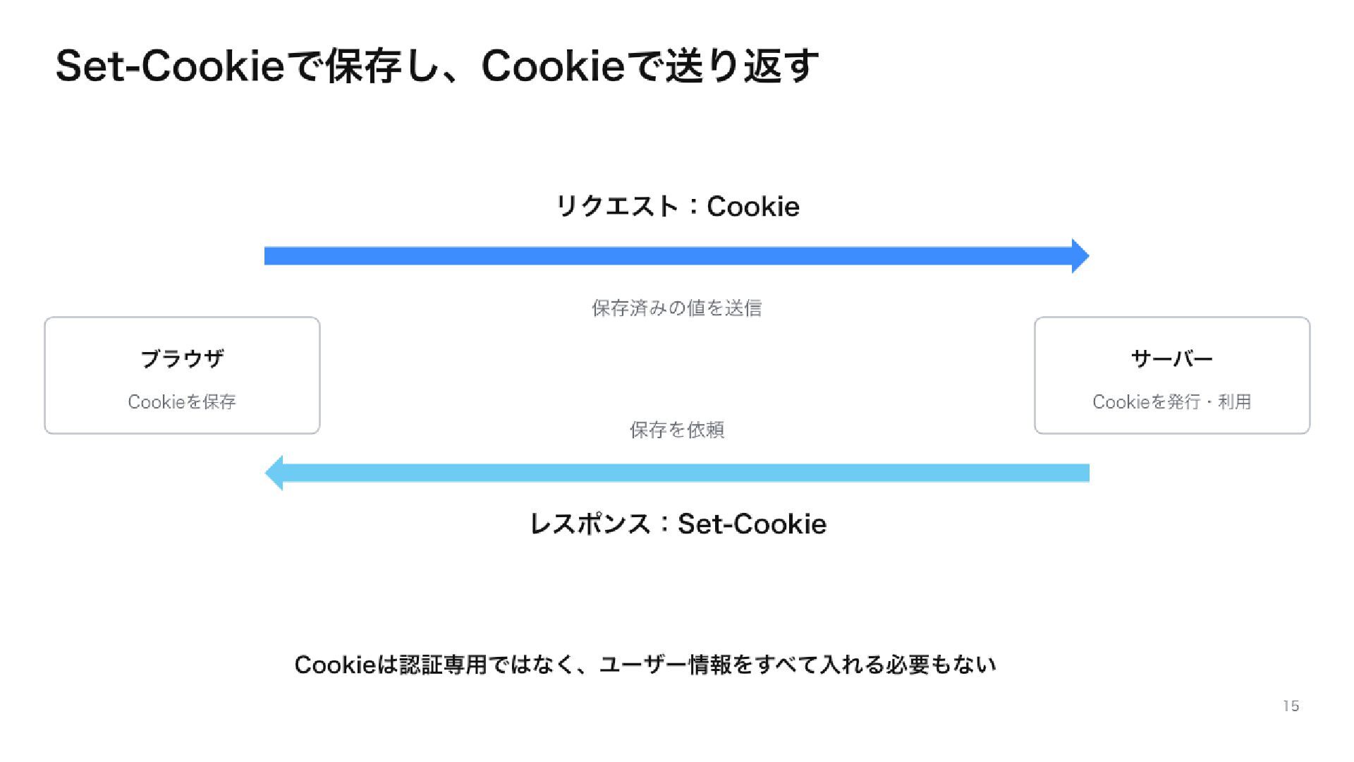This screenshot has width=1354, height=762.
Task: Click the arrowhead of the response arrow
Action: tap(274, 473)
